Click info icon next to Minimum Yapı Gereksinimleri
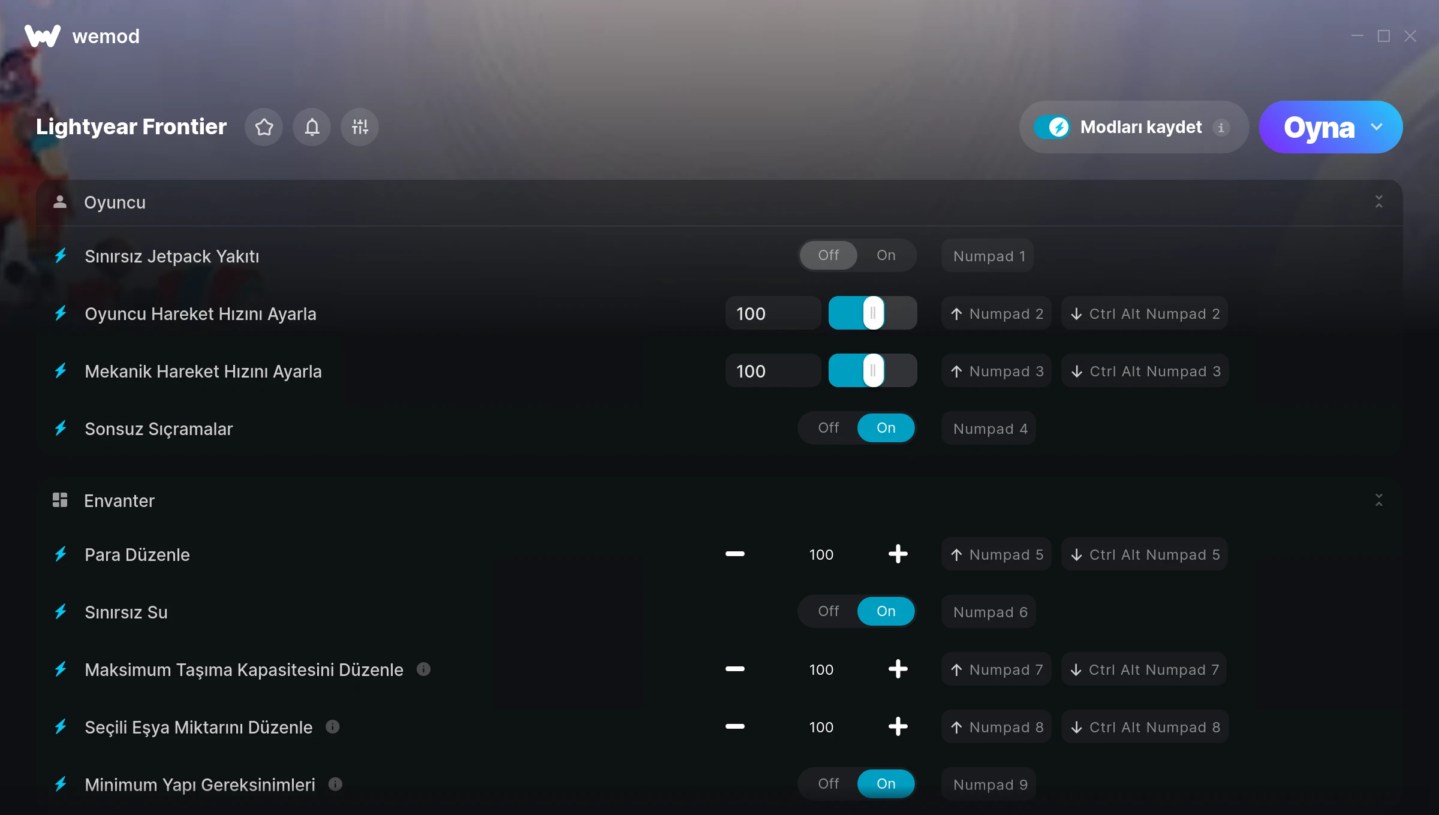The height and width of the screenshot is (815, 1439). pos(335,784)
